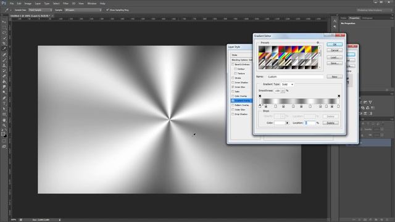Open the tool preset picker arrow

click(10, 10)
